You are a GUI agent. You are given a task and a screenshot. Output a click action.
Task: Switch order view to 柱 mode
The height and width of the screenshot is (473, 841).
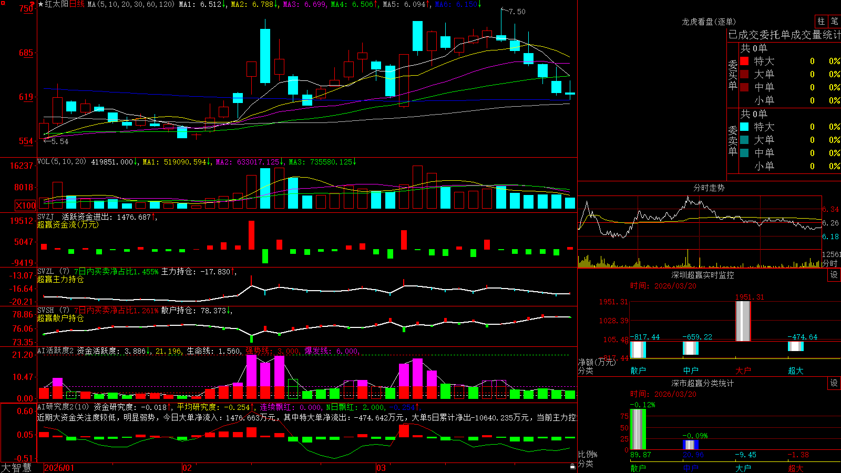pos(821,22)
